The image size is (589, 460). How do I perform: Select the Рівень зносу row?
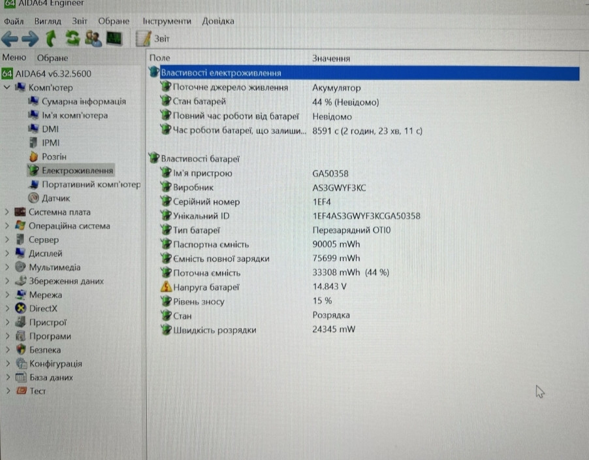click(199, 301)
